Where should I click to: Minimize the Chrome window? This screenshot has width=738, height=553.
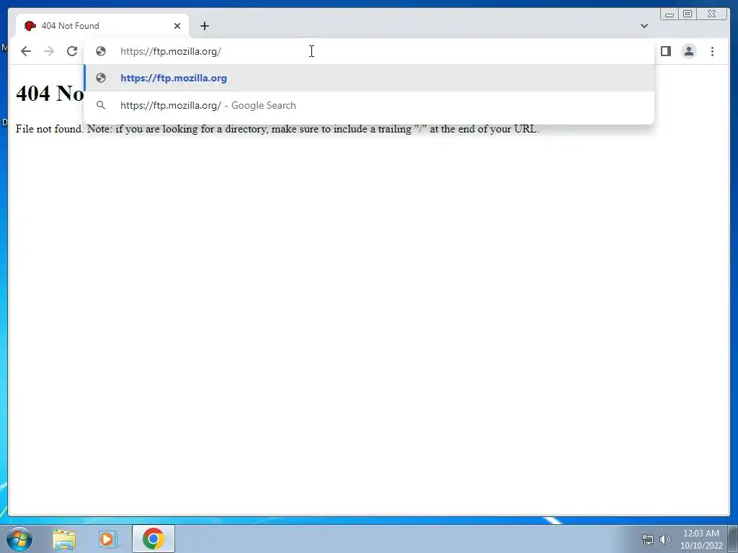670,14
